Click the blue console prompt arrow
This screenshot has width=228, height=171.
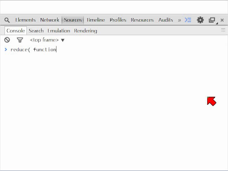[x=6, y=50]
